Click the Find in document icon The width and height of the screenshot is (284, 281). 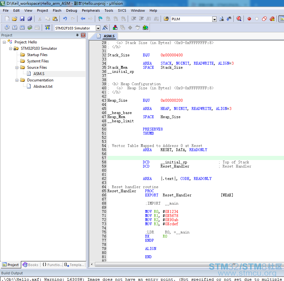[x=221, y=19]
